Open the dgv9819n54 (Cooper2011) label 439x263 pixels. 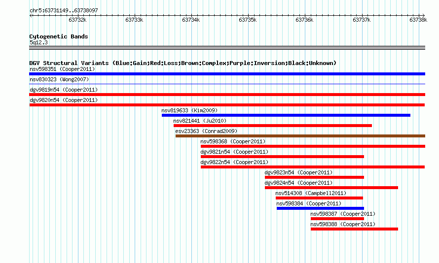[x=64, y=90]
